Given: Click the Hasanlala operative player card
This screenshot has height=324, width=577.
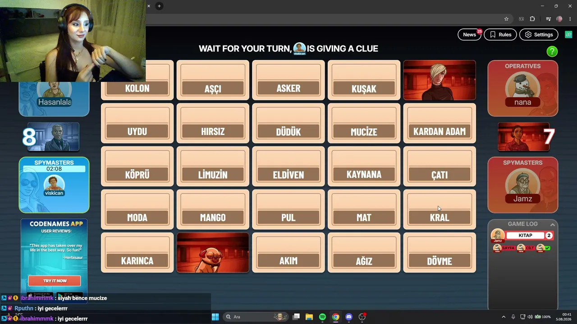Looking at the screenshot, I should pos(54,99).
